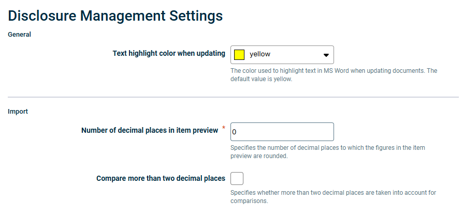
Task: Click the red required asterisk indicator
Action: click(224, 128)
